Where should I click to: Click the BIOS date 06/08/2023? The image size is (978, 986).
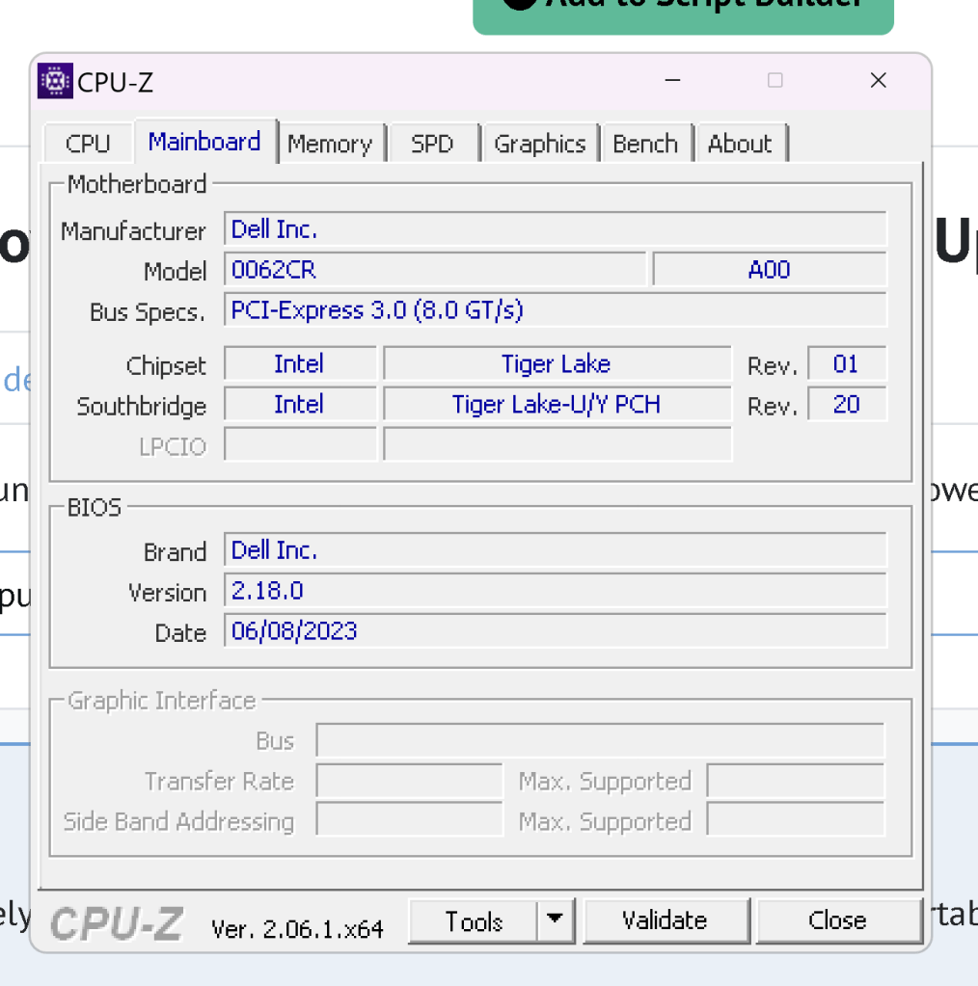pyautogui.click(x=556, y=630)
